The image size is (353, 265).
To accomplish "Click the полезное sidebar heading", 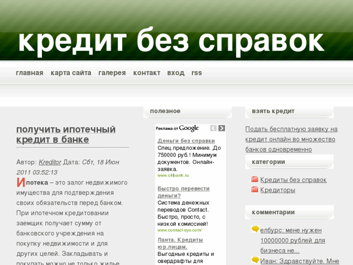I will tap(165, 111).
